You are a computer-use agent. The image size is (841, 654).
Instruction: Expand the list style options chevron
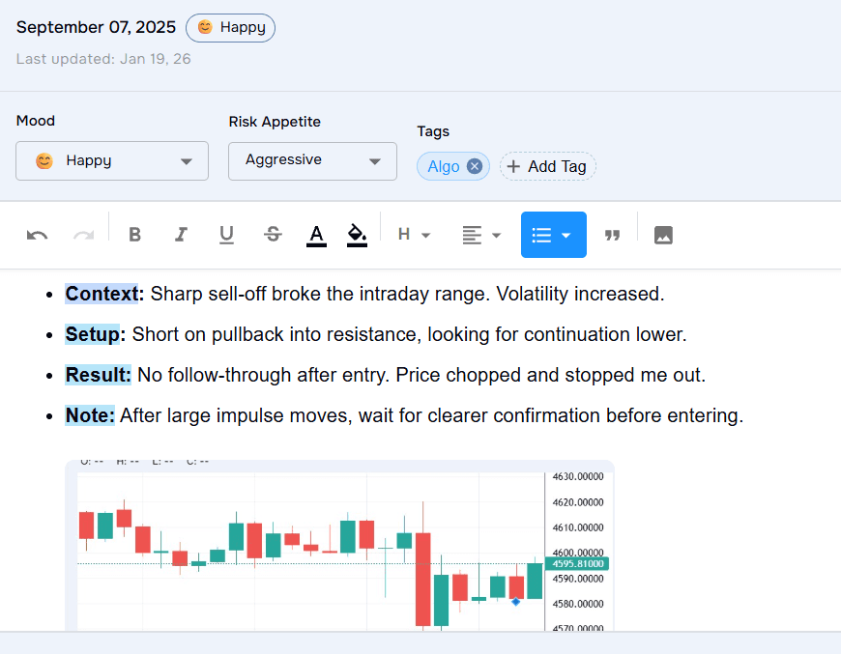point(565,235)
